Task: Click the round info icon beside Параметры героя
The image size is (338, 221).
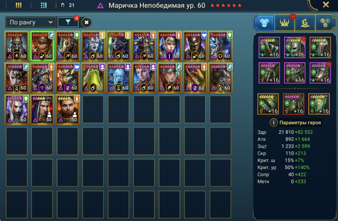Action: (273, 123)
